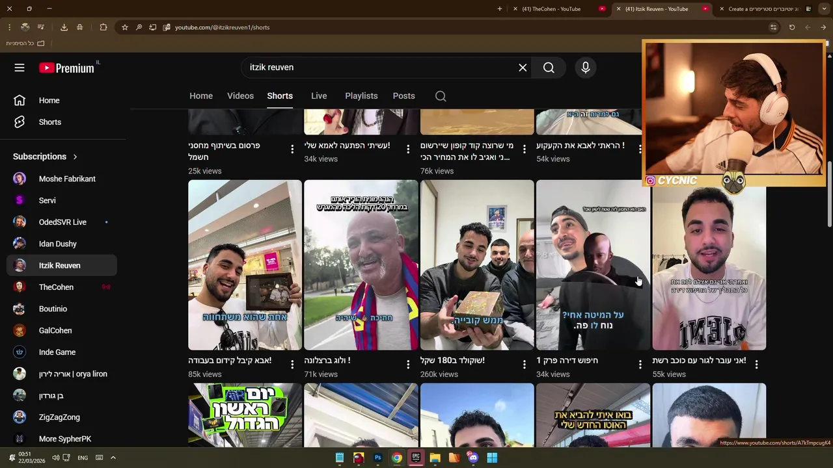Switch to the channel Videos tab
Viewport: 833px width, 468px height.
240,96
